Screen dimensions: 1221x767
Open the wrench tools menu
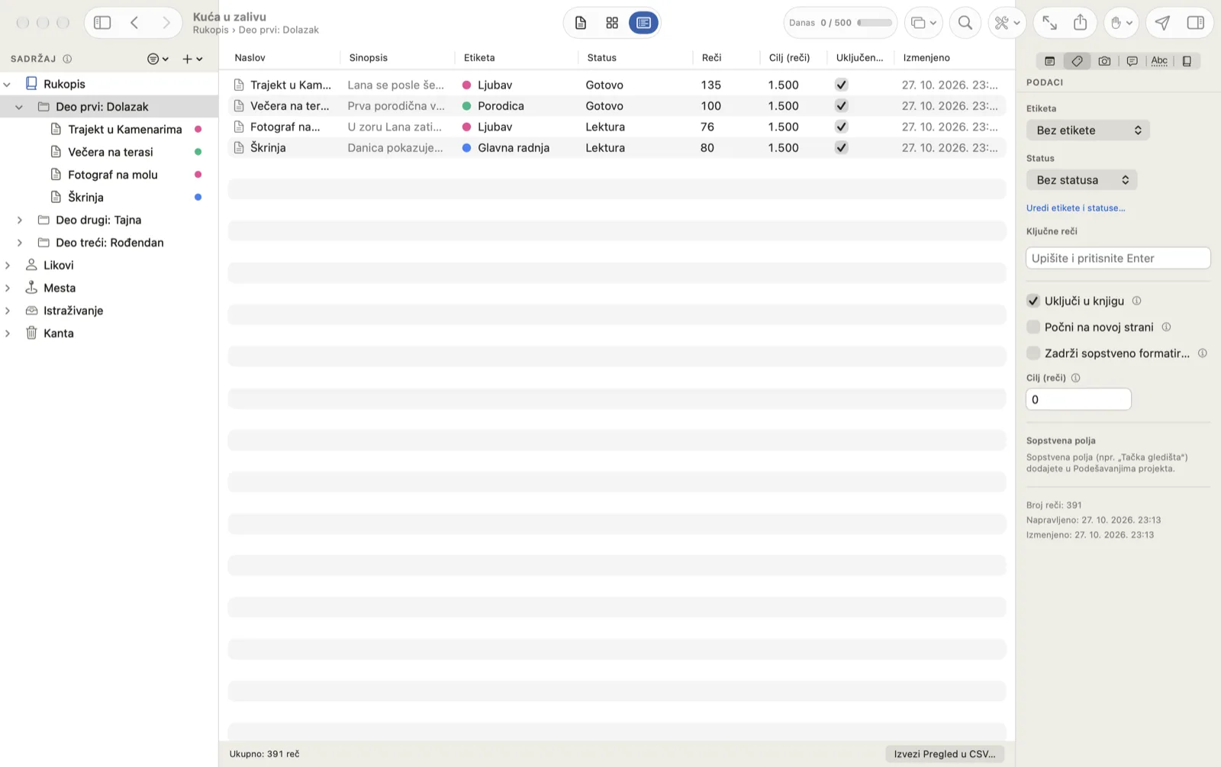[1007, 23]
